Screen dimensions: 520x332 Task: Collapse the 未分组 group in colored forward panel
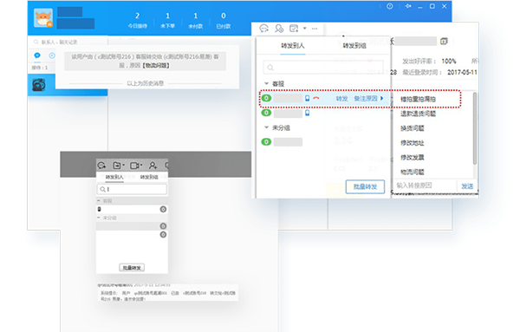(266, 127)
